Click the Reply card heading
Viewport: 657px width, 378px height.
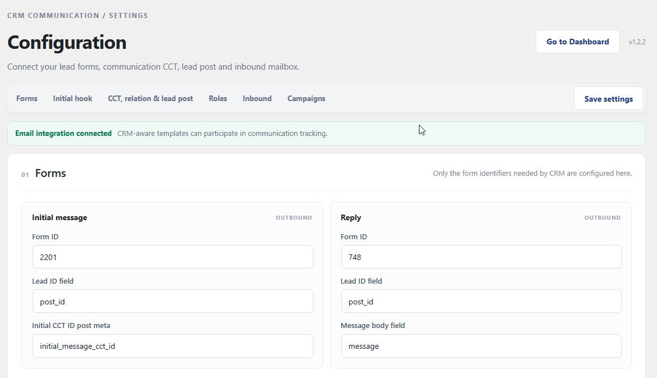tap(351, 217)
